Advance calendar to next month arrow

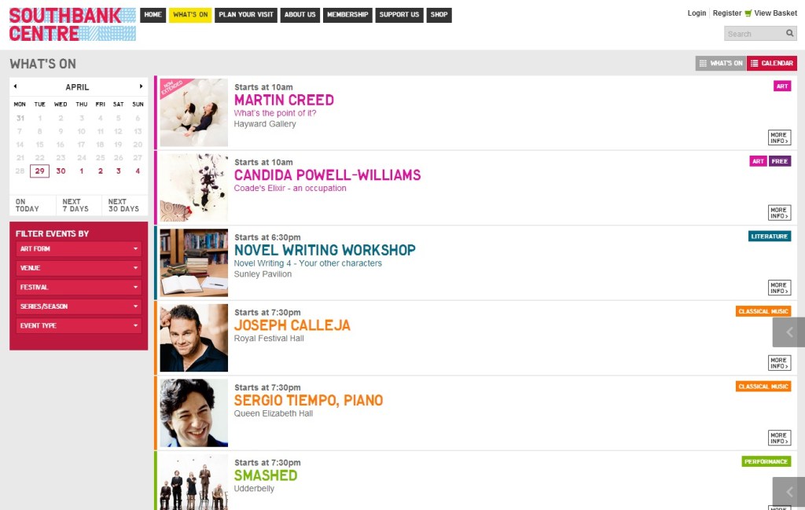142,86
